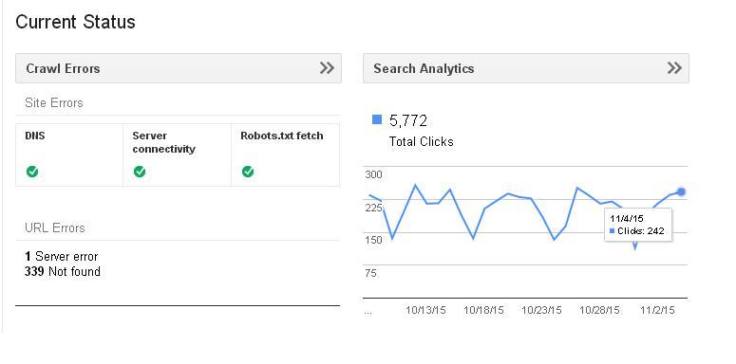Click the Server connectivity green check icon

(140, 172)
